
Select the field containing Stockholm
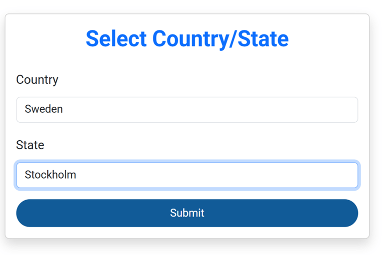pos(187,175)
